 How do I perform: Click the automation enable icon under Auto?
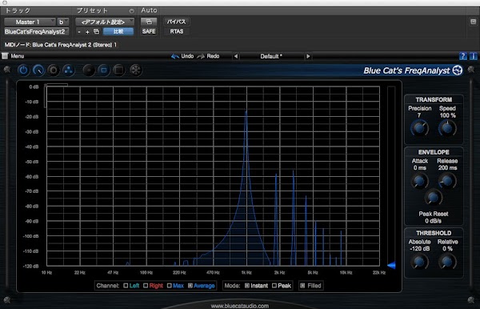pyautogui.click(x=149, y=22)
